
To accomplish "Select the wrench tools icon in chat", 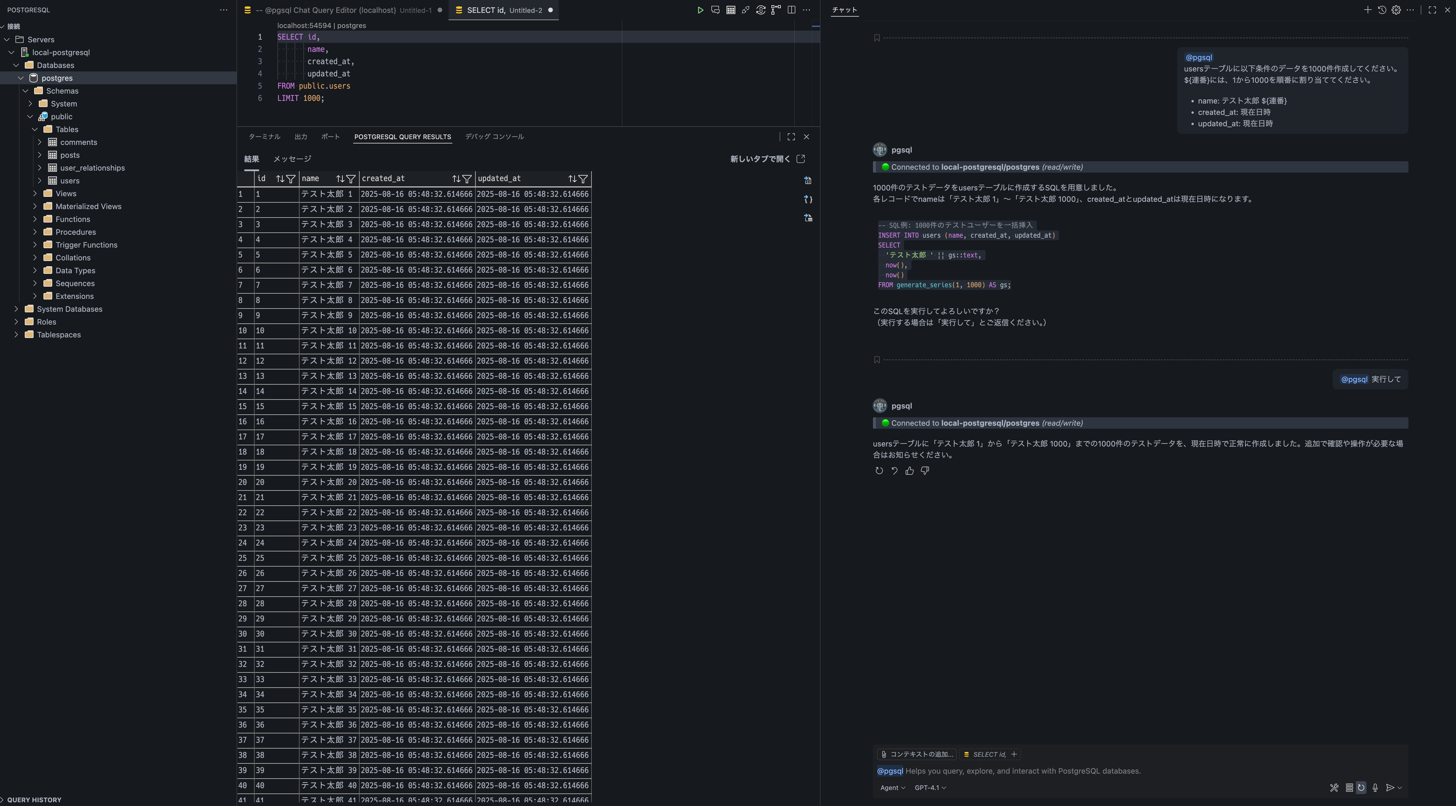I will click(x=1334, y=787).
